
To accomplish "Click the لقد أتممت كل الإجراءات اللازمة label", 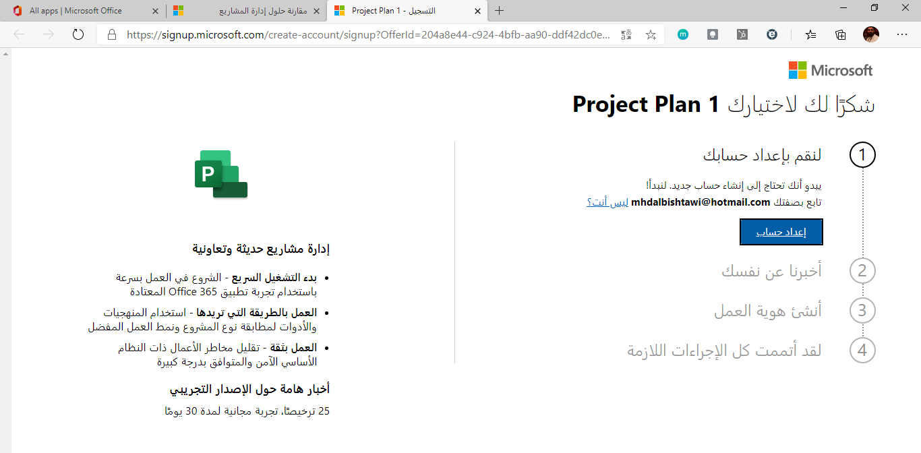I will (725, 351).
